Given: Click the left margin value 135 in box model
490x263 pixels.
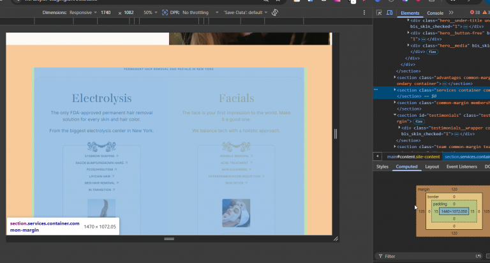Looking at the screenshot, I should [421, 211].
